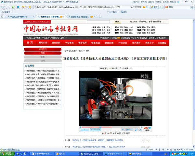Click status bar download arrow icon
The height and width of the screenshot is (156, 195).
tap(163, 149)
